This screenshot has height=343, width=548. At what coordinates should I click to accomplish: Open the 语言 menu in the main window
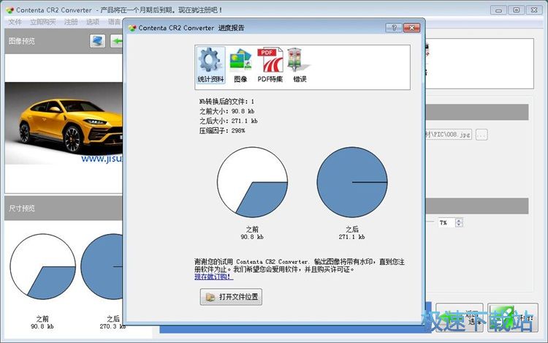114,22
